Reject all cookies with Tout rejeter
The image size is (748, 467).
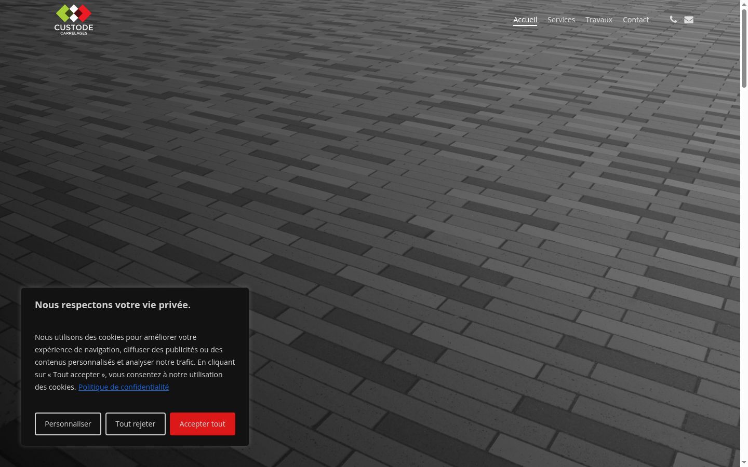136,424
